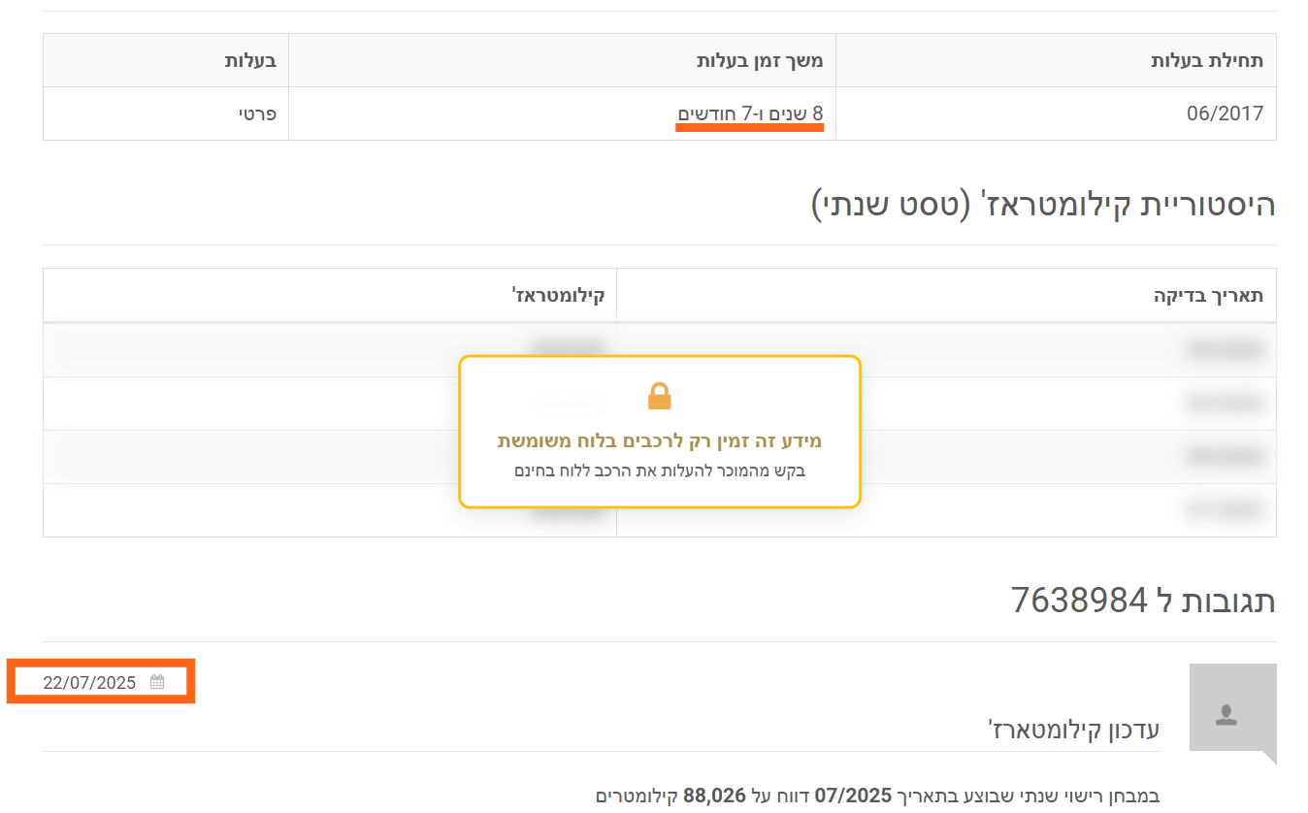This screenshot has height=813, width=1308.
Task: Click the עדכון קילומטארז' comment title
Action: click(x=1072, y=730)
